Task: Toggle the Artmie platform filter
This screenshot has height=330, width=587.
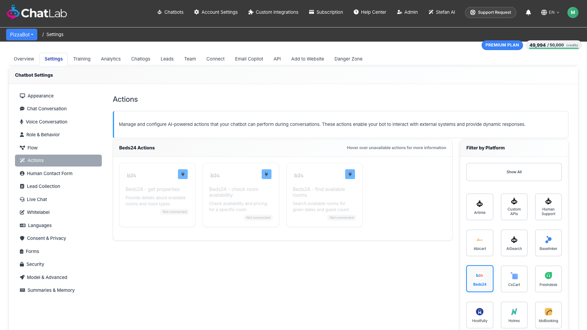Action: 480,207
